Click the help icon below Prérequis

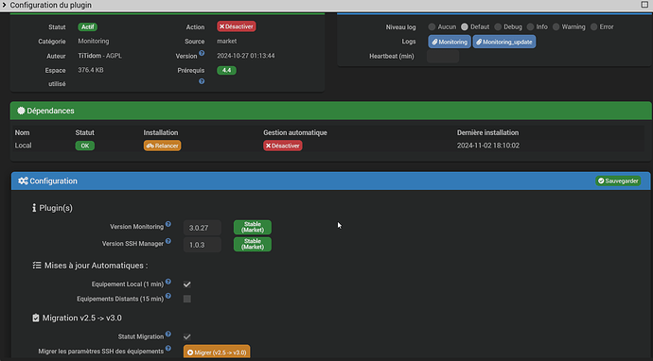(x=202, y=81)
